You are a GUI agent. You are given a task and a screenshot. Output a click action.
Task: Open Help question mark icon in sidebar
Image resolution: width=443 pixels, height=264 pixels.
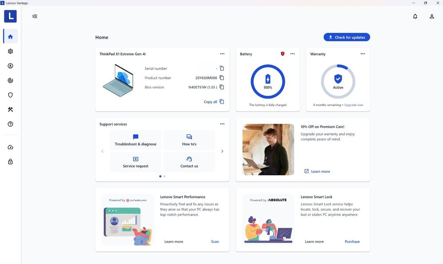pos(11,124)
